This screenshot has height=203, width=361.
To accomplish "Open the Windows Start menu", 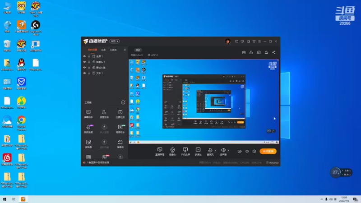I will [x=4, y=199].
